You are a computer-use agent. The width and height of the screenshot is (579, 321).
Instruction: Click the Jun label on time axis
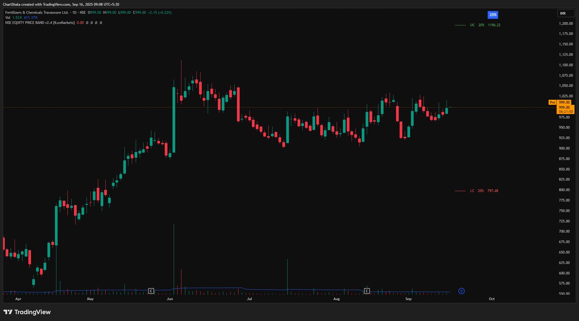coord(169,299)
